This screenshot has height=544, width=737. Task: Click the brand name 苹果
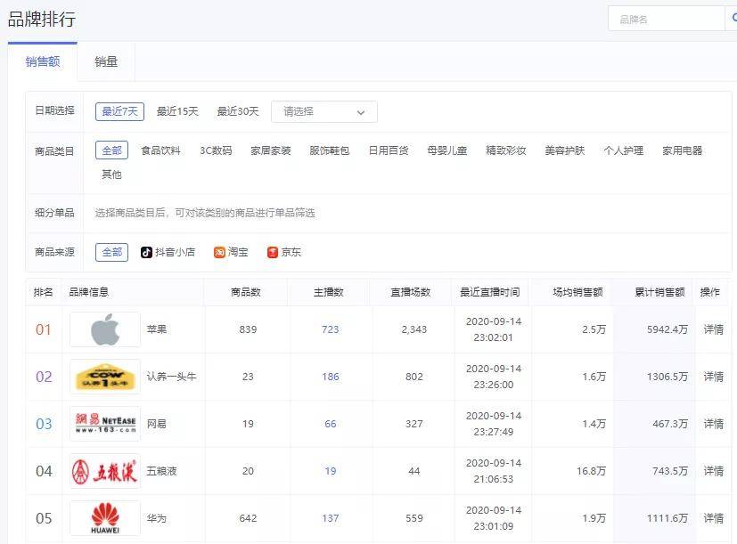tap(157, 329)
